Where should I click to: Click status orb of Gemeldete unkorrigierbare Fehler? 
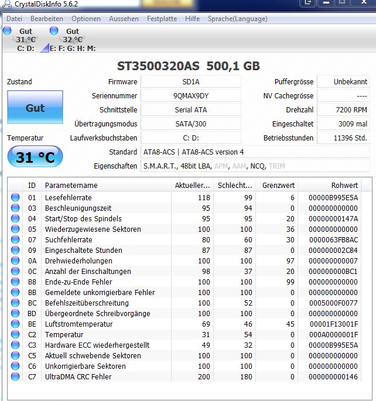[x=15, y=292]
